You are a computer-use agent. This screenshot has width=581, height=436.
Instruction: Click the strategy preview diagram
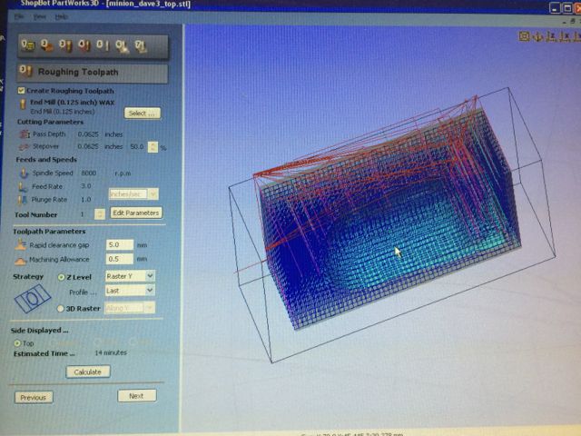(x=33, y=299)
